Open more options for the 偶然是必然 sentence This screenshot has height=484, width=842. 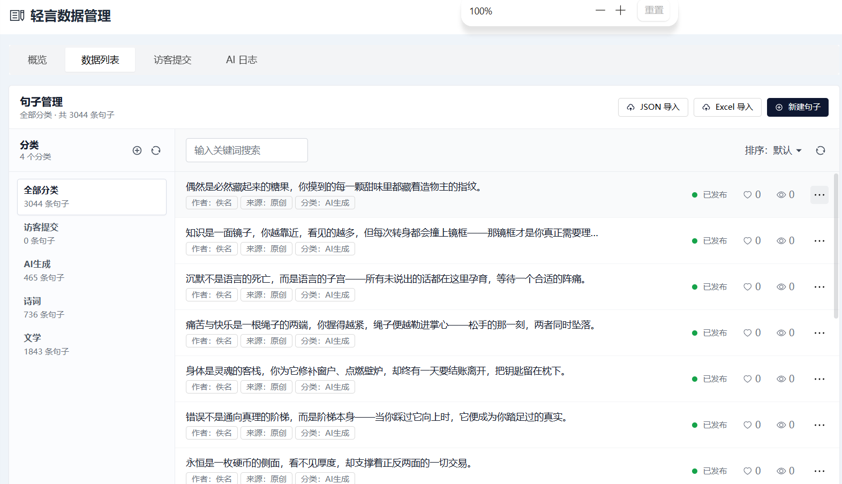coord(820,195)
